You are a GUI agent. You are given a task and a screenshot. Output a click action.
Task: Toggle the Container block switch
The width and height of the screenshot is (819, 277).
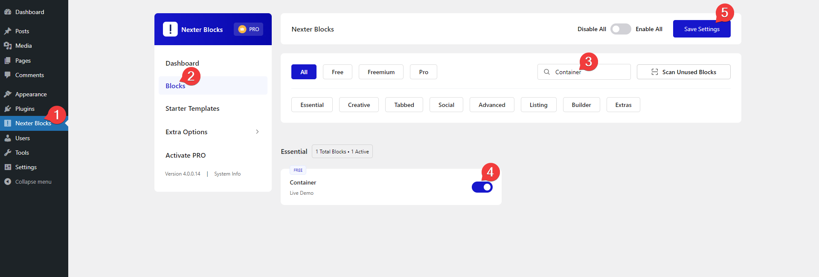(x=482, y=187)
